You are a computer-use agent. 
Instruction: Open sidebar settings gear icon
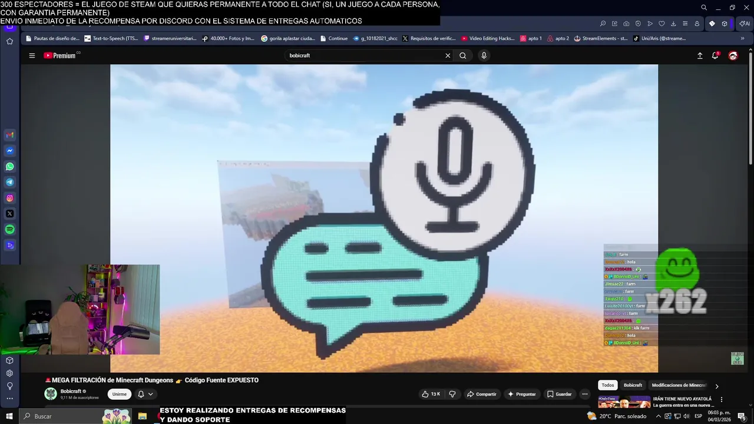pos(9,373)
